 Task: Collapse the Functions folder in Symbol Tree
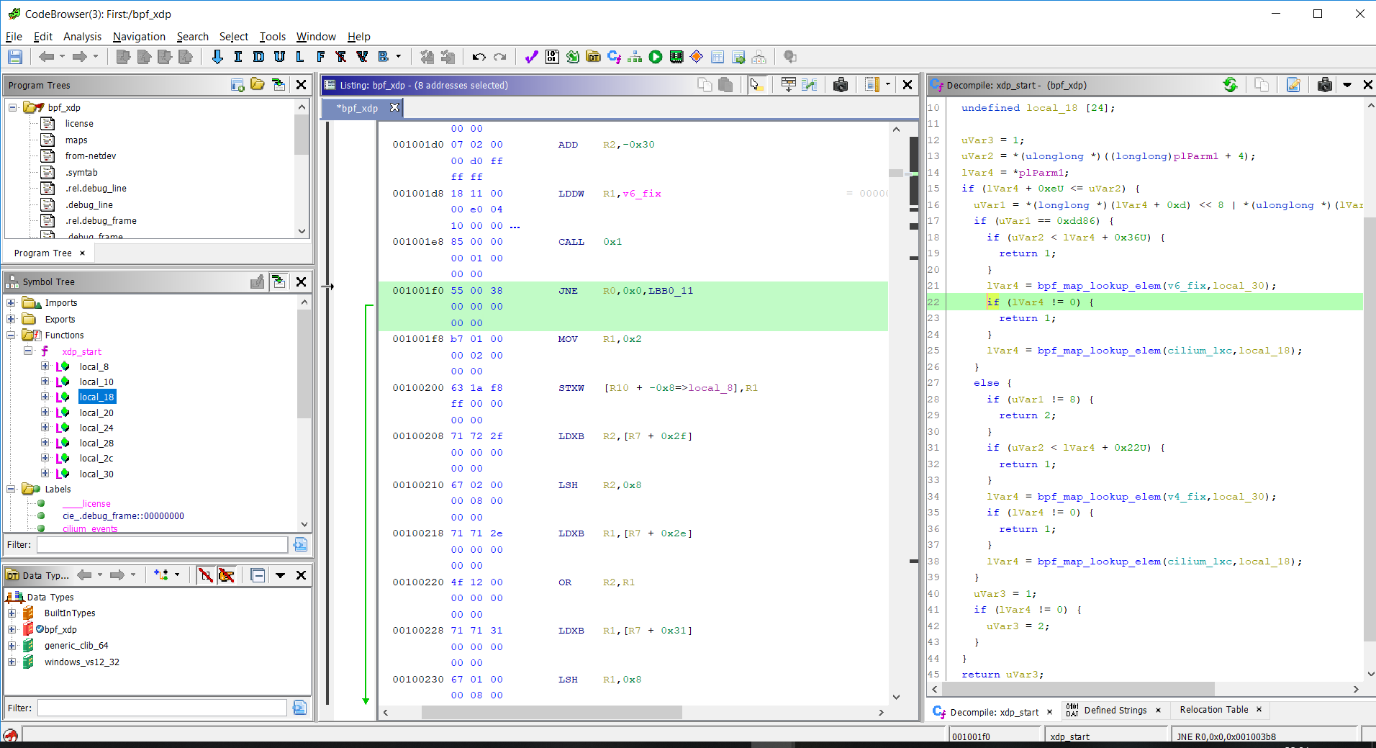11,335
